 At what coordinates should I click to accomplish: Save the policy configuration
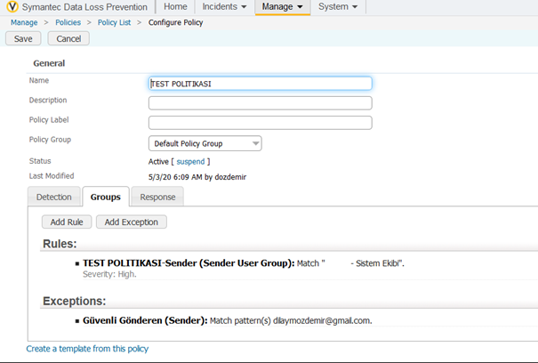tap(23, 38)
